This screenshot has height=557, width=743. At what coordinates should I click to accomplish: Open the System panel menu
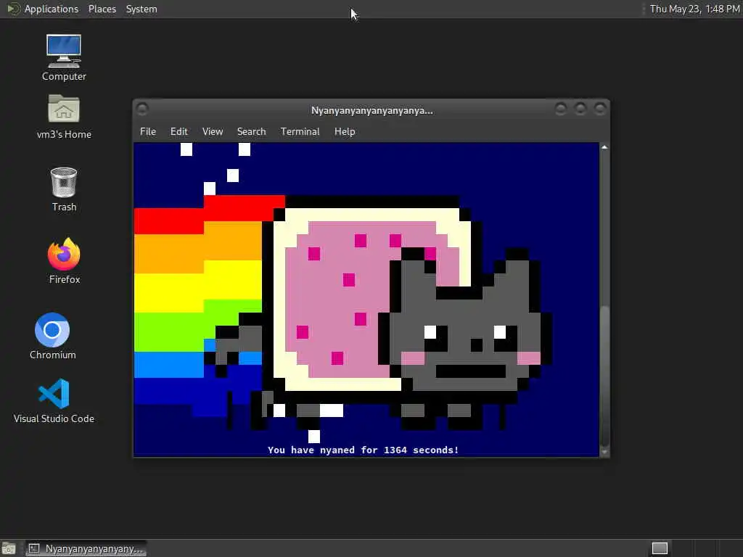click(x=141, y=9)
